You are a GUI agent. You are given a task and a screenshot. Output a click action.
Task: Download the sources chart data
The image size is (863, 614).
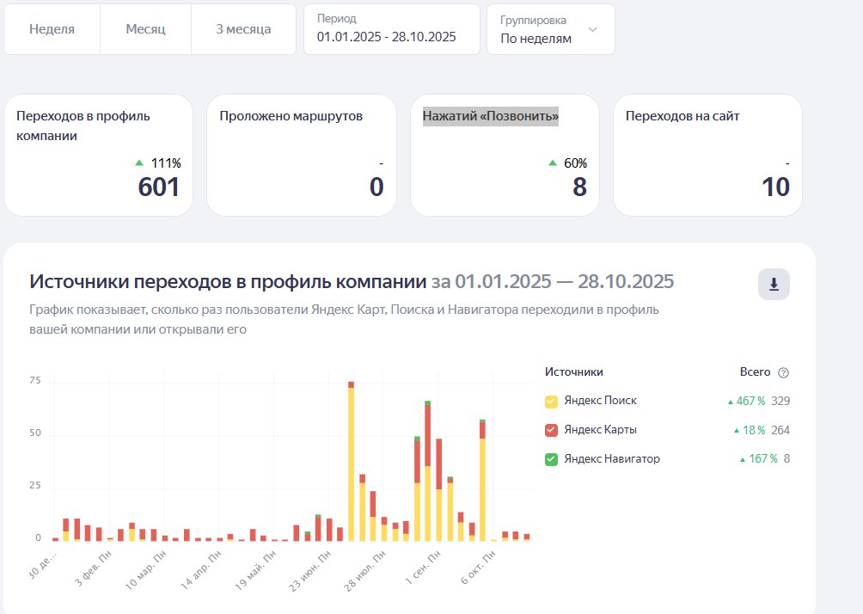pyautogui.click(x=773, y=285)
